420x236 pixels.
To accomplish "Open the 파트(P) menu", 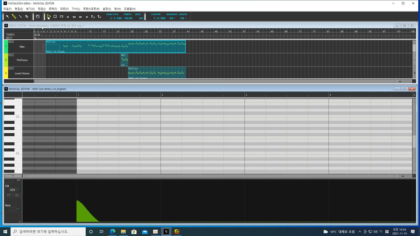I will pyautogui.click(x=64, y=9).
